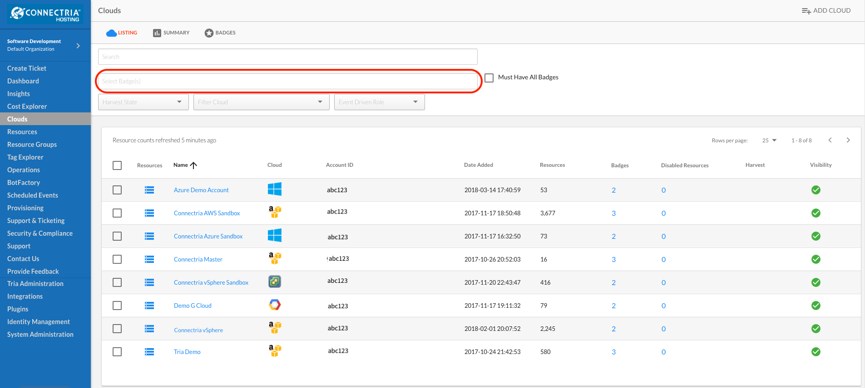Open the Connectria vSphere Sandbox link
The height and width of the screenshot is (388, 865).
click(211, 282)
